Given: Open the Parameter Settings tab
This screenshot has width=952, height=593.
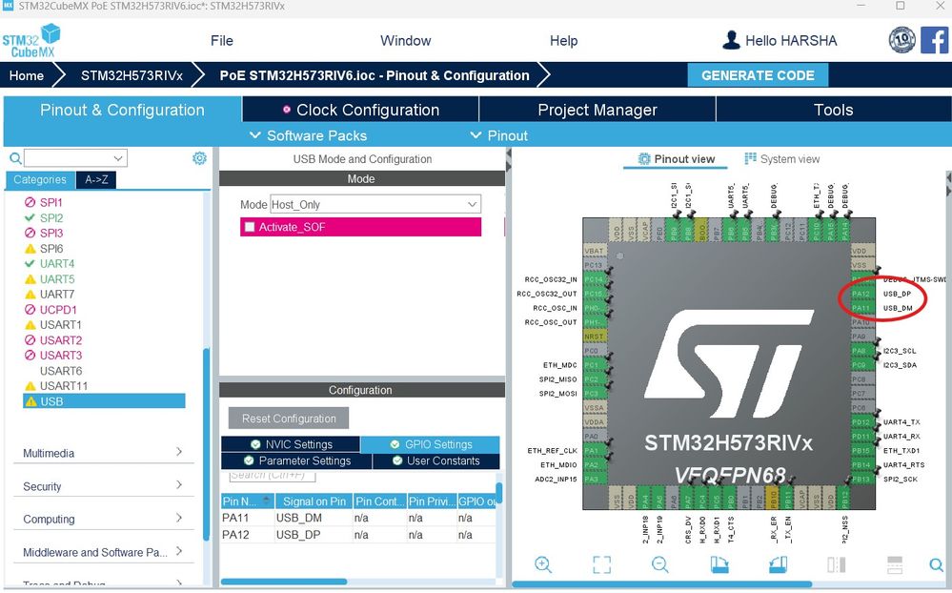Looking at the screenshot, I should (297, 460).
